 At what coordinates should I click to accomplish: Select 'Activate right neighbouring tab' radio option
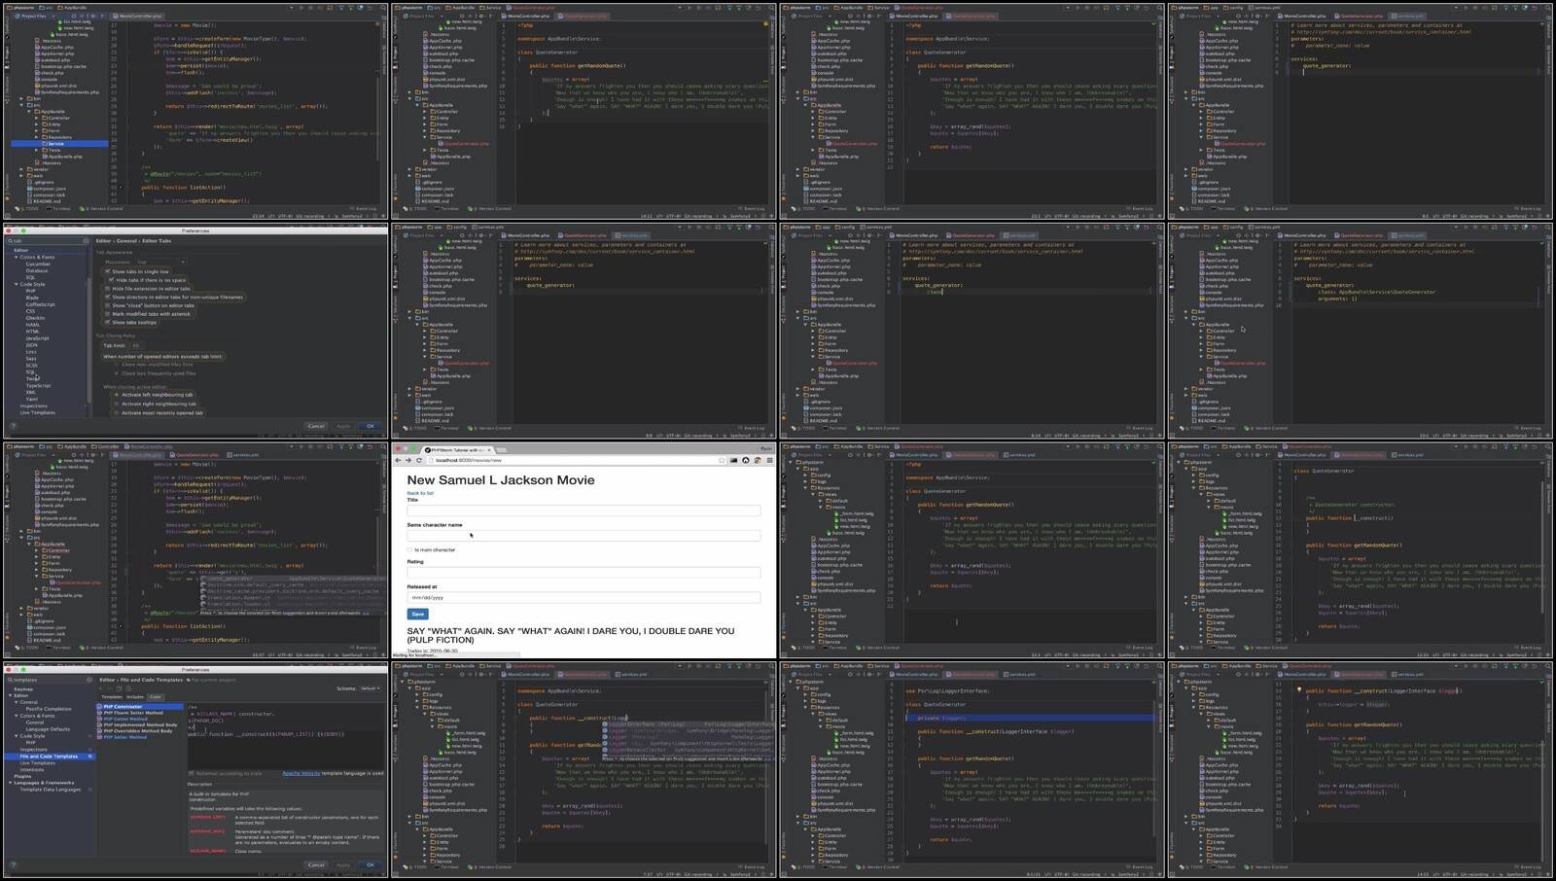click(x=117, y=404)
